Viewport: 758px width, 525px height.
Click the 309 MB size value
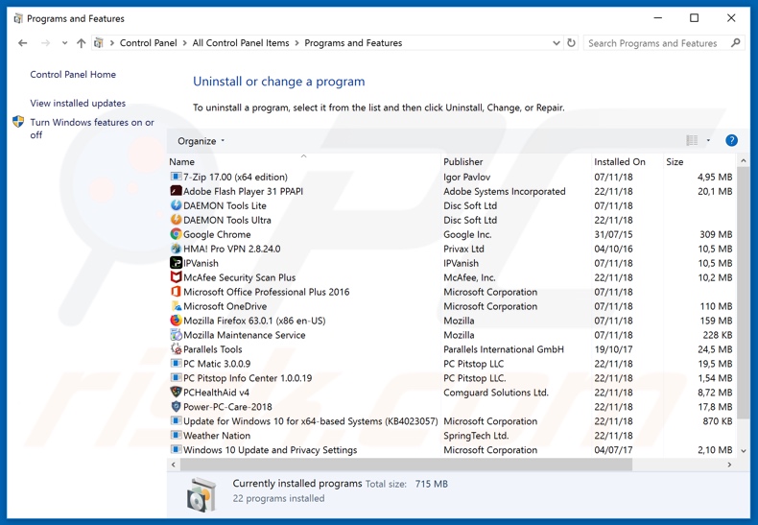click(716, 234)
